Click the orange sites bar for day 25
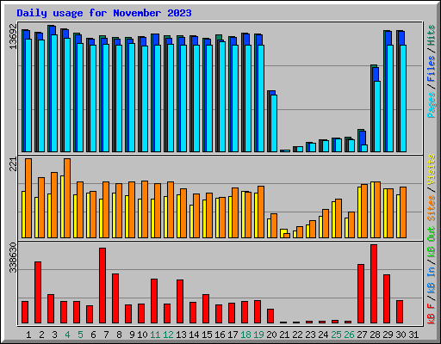Screen dimensions: 441x344 339,218
